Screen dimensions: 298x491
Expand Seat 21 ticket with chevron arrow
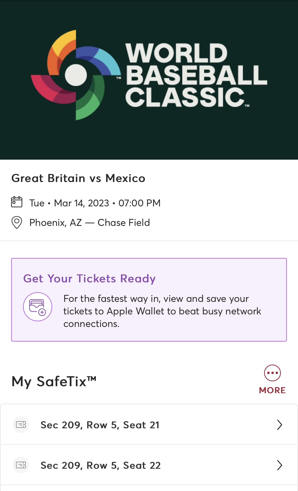click(x=280, y=425)
